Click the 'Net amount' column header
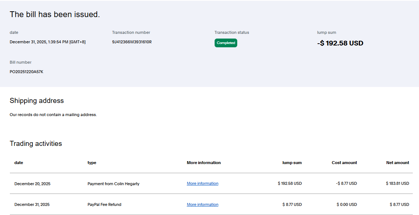 pos(397,163)
